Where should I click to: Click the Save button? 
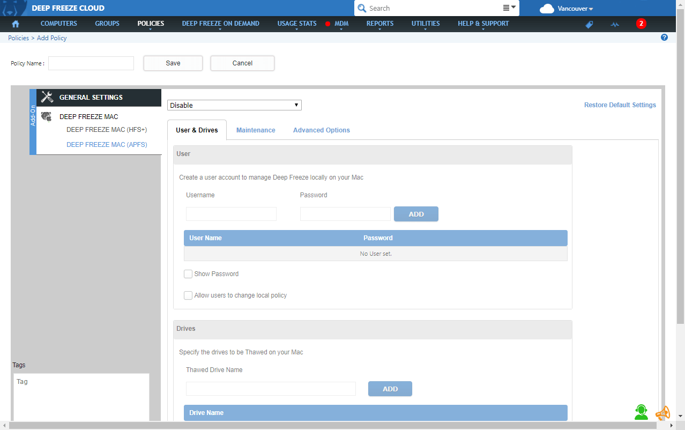pos(173,63)
